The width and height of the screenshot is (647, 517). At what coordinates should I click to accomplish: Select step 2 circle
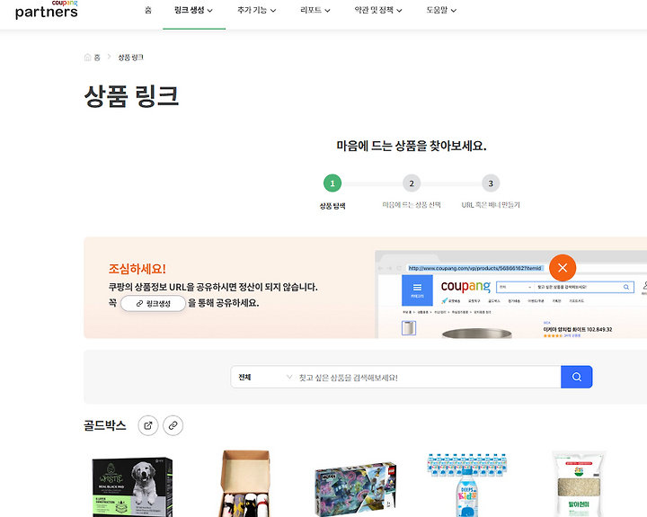(x=412, y=183)
